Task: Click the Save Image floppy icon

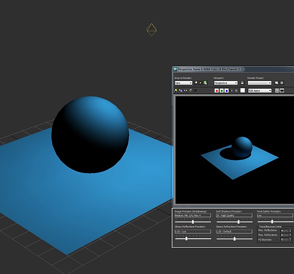Action: [176, 91]
